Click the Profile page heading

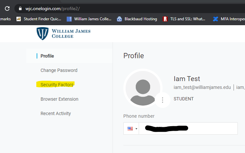point(133,56)
